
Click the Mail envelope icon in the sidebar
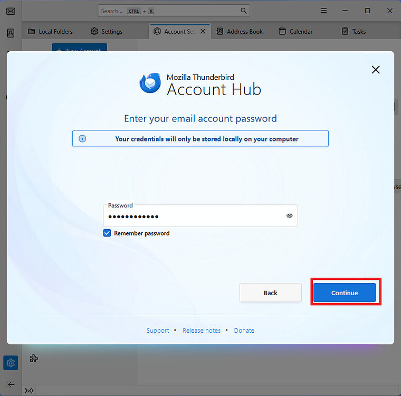[x=11, y=11]
